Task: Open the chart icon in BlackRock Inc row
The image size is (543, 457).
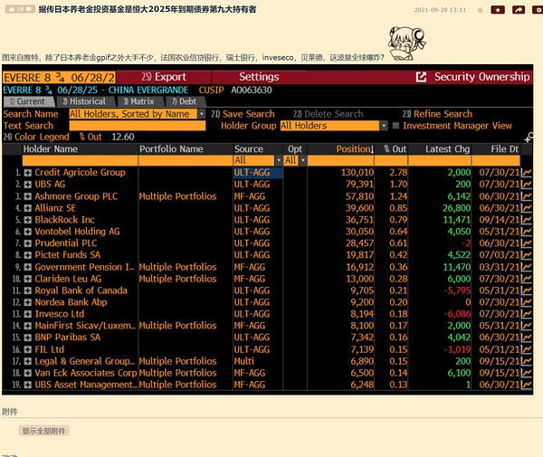Action: point(527,219)
